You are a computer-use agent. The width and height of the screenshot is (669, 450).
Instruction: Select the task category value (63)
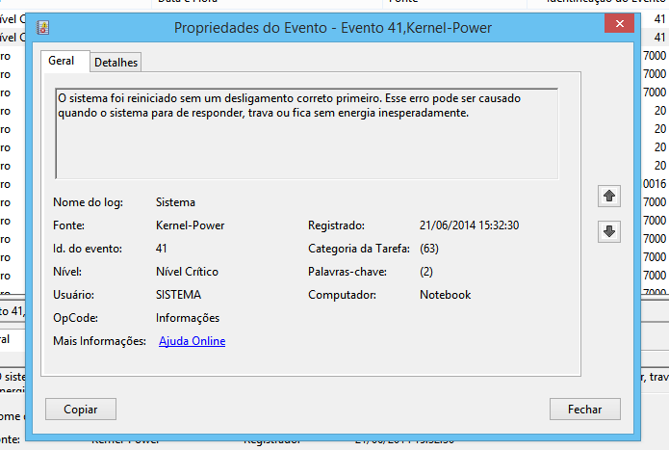pyautogui.click(x=429, y=249)
